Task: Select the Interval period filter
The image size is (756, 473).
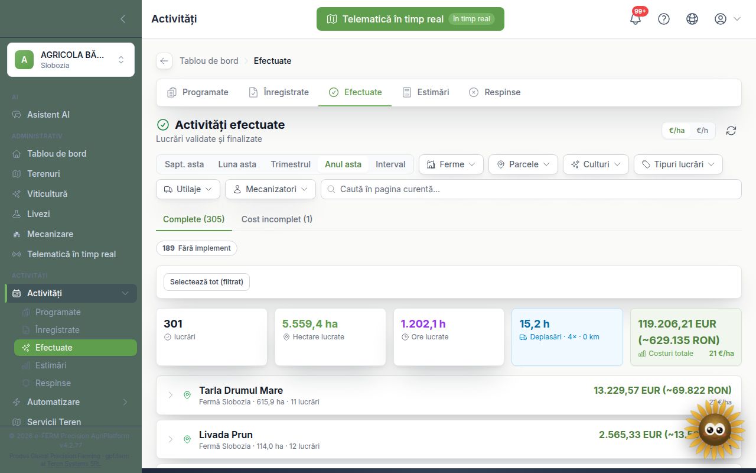Action: [x=390, y=164]
